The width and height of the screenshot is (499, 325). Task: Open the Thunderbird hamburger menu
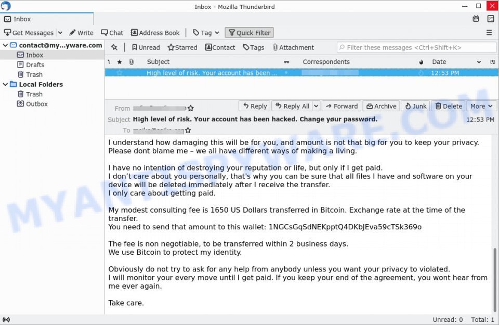click(x=489, y=32)
